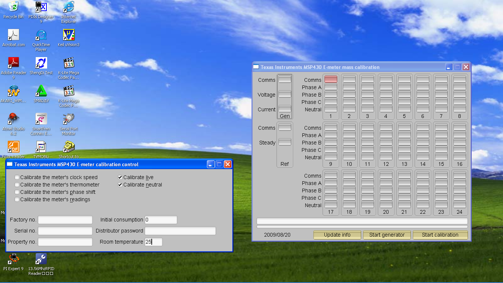503x283 pixels.
Task: Click into the Property no. field
Action: 65,242
